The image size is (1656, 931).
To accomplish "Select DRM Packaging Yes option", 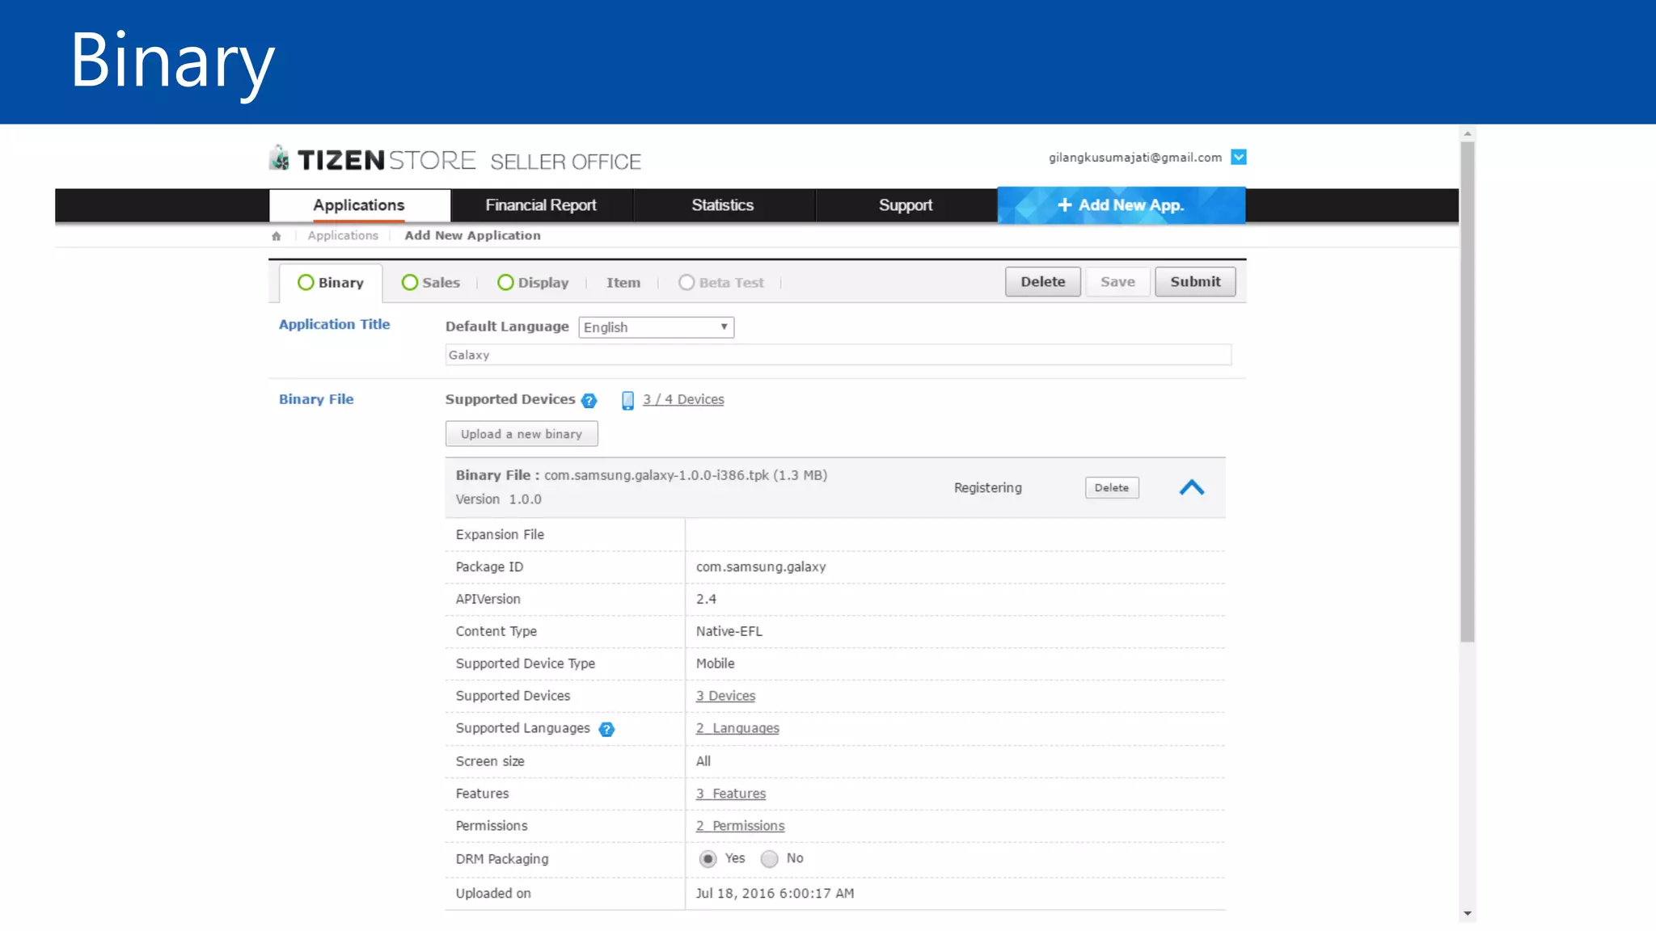I will click(x=708, y=859).
